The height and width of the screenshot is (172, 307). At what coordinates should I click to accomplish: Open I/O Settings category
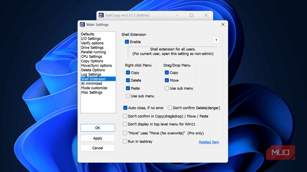point(98,39)
